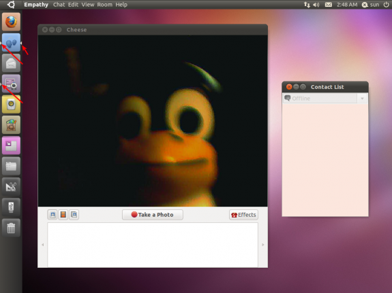Viewport: 392px width, 293px height.
Task: Open the Help menu
Action: tap(121, 5)
